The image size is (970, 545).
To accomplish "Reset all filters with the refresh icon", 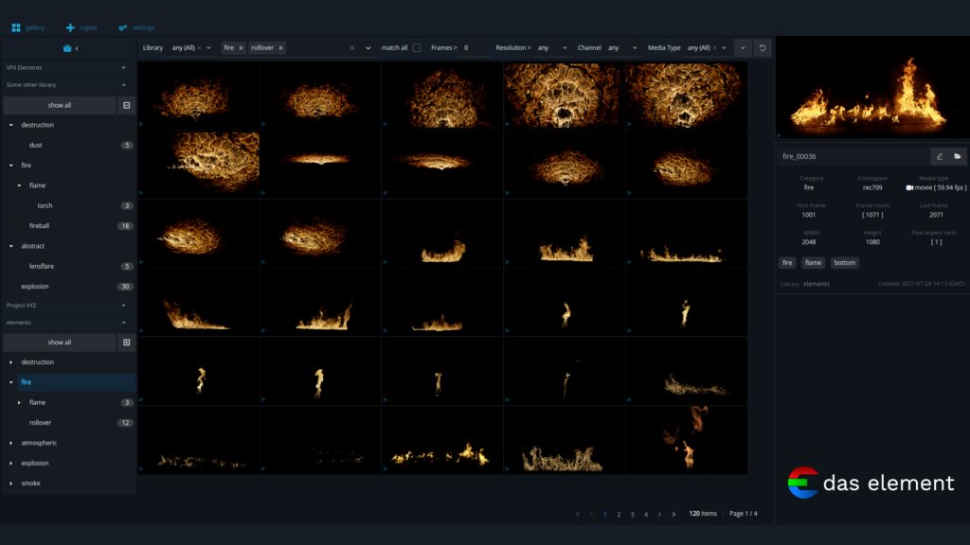I will 763,48.
